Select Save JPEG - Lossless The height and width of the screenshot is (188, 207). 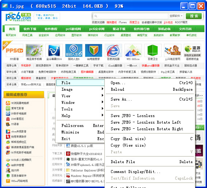(150, 116)
